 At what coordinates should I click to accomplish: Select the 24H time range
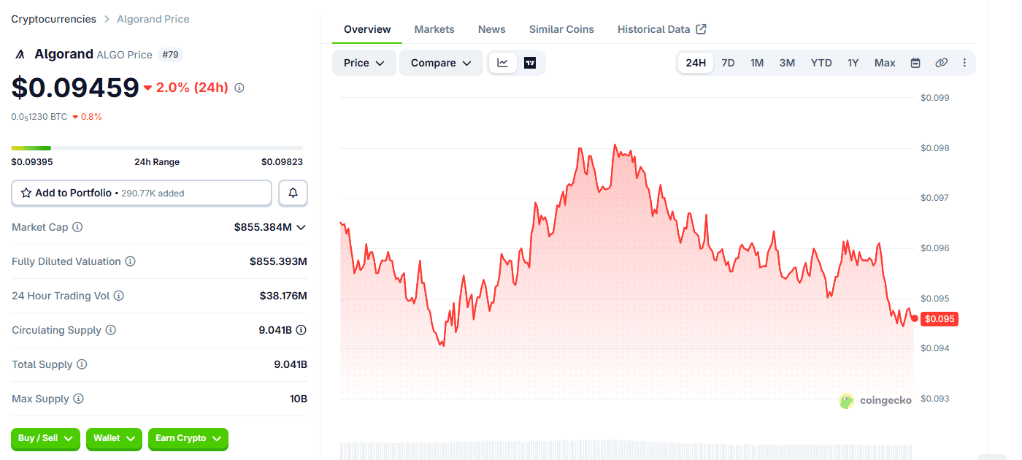(x=696, y=63)
